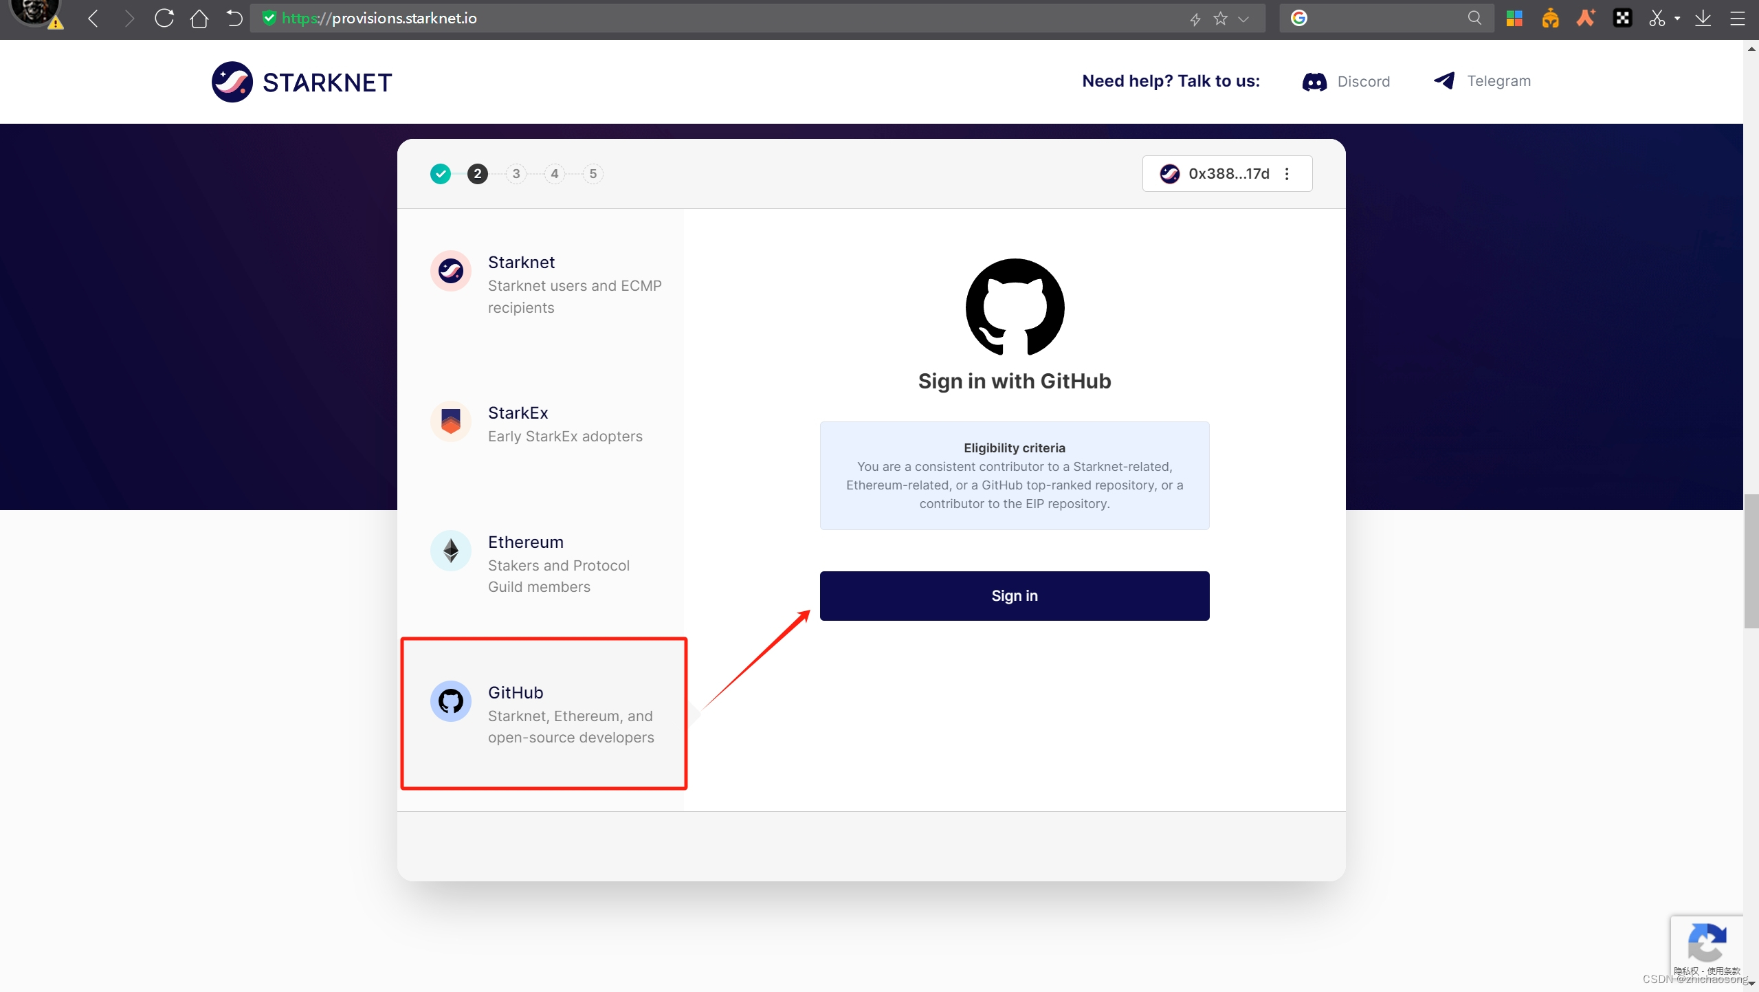Click the lightning speed mode icon
This screenshot has height=992, width=1759.
click(1195, 19)
